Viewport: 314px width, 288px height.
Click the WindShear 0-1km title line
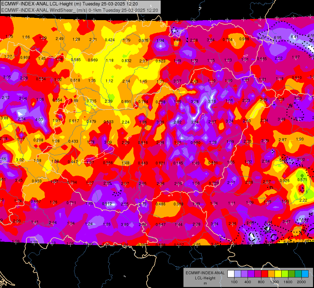click(80, 10)
